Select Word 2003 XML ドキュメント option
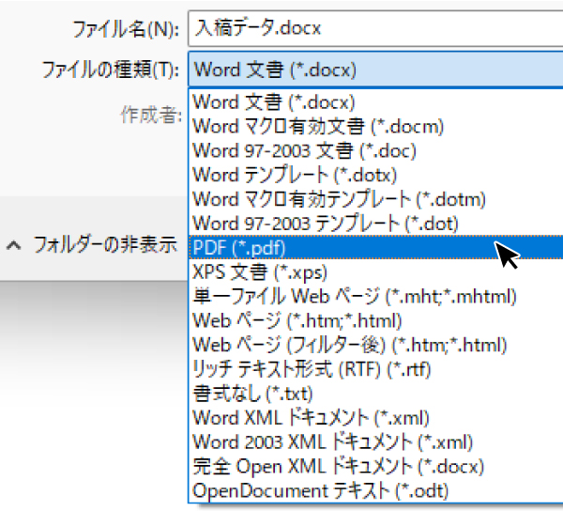 [332, 442]
